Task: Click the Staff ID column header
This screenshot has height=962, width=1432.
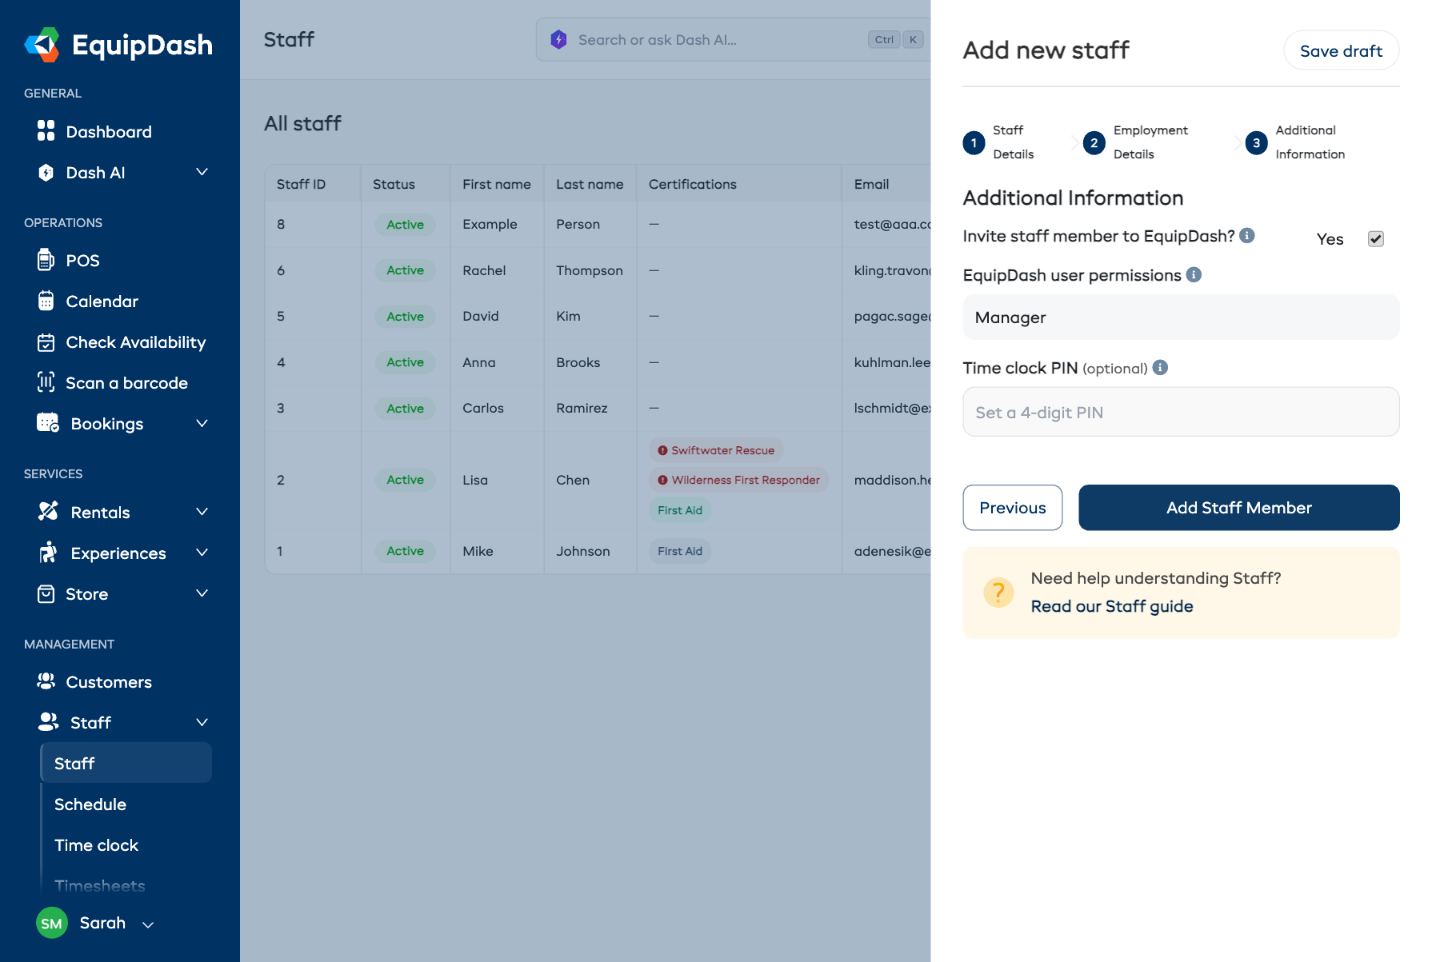Action: point(301,184)
